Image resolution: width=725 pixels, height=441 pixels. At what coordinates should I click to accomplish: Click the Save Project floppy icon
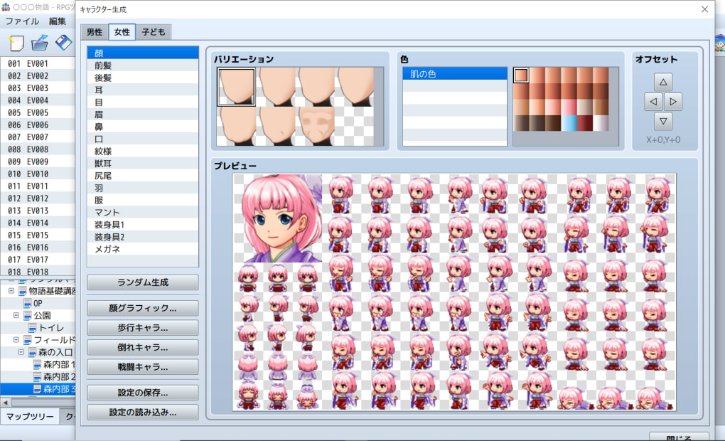click(x=63, y=43)
